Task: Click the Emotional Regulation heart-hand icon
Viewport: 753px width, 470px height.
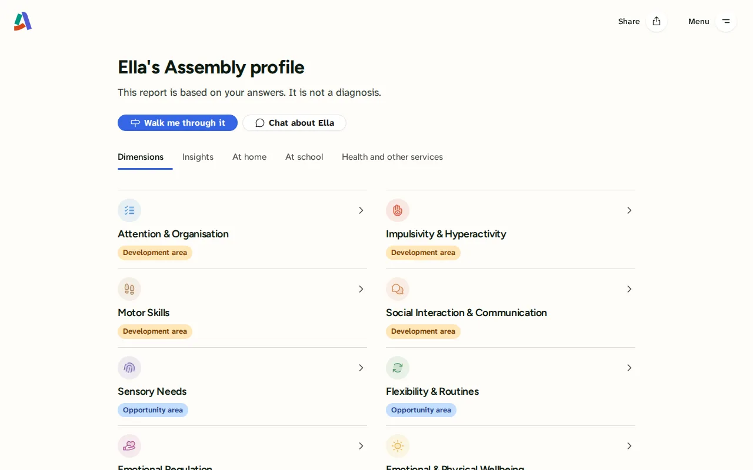Action: point(129,446)
